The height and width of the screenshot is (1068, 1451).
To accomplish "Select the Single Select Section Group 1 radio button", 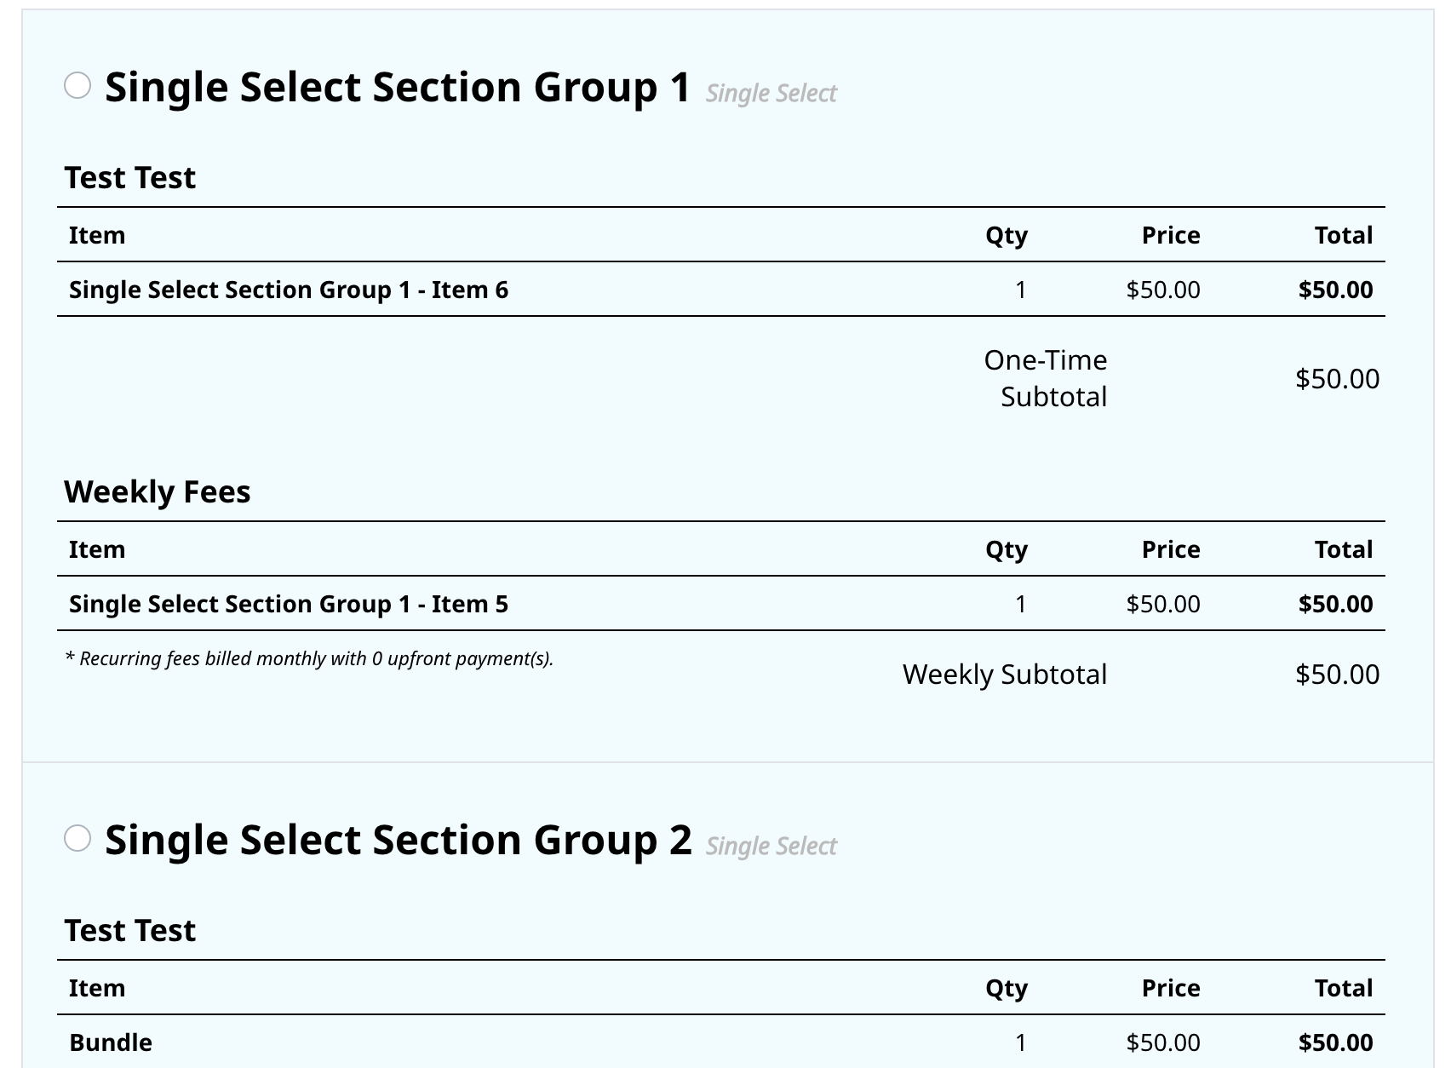I will point(77,85).
